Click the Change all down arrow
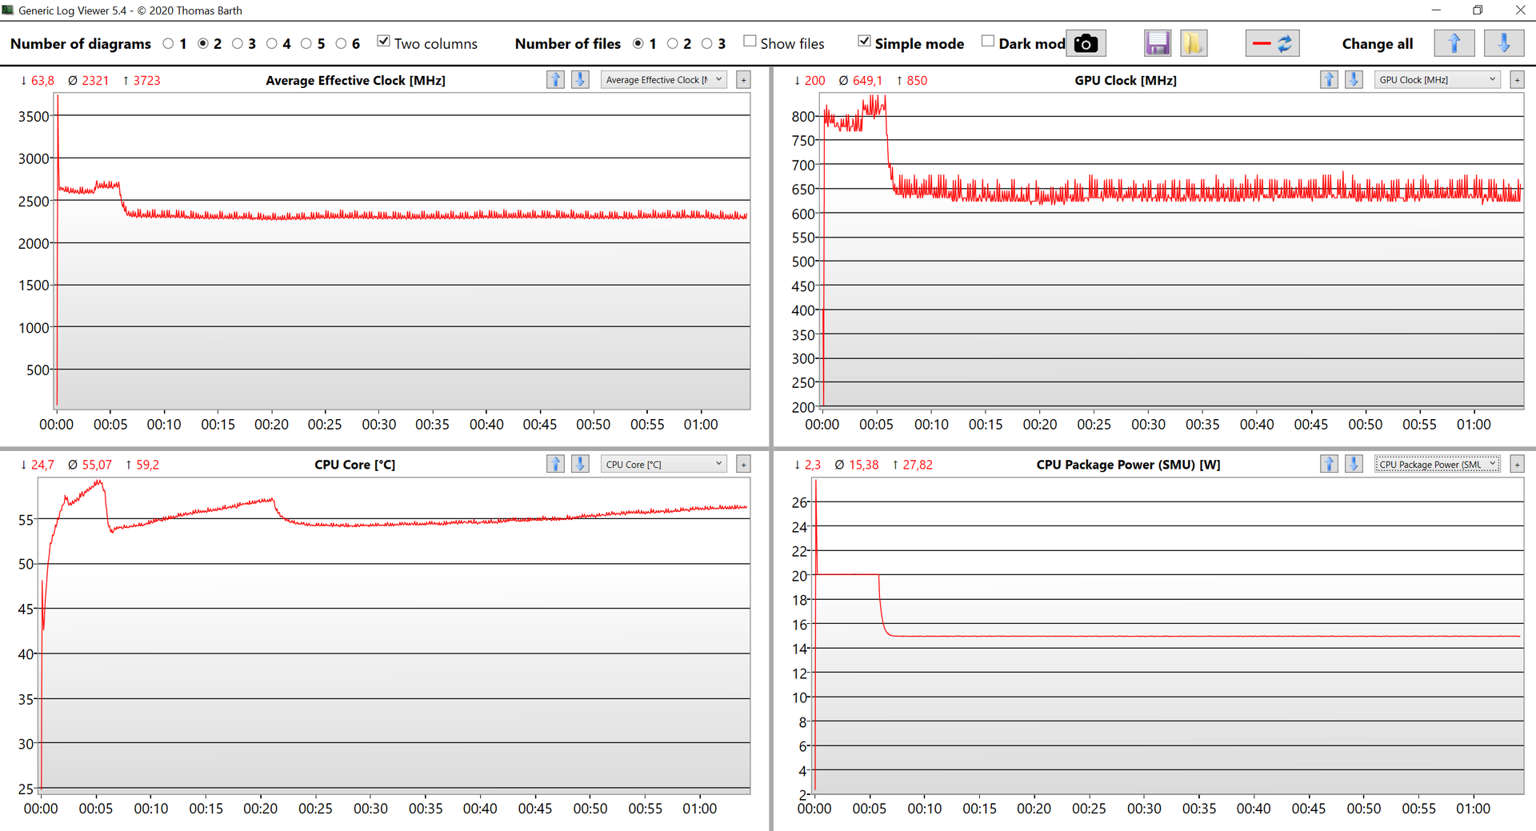Screen dimensions: 1536x831 [x=1503, y=43]
